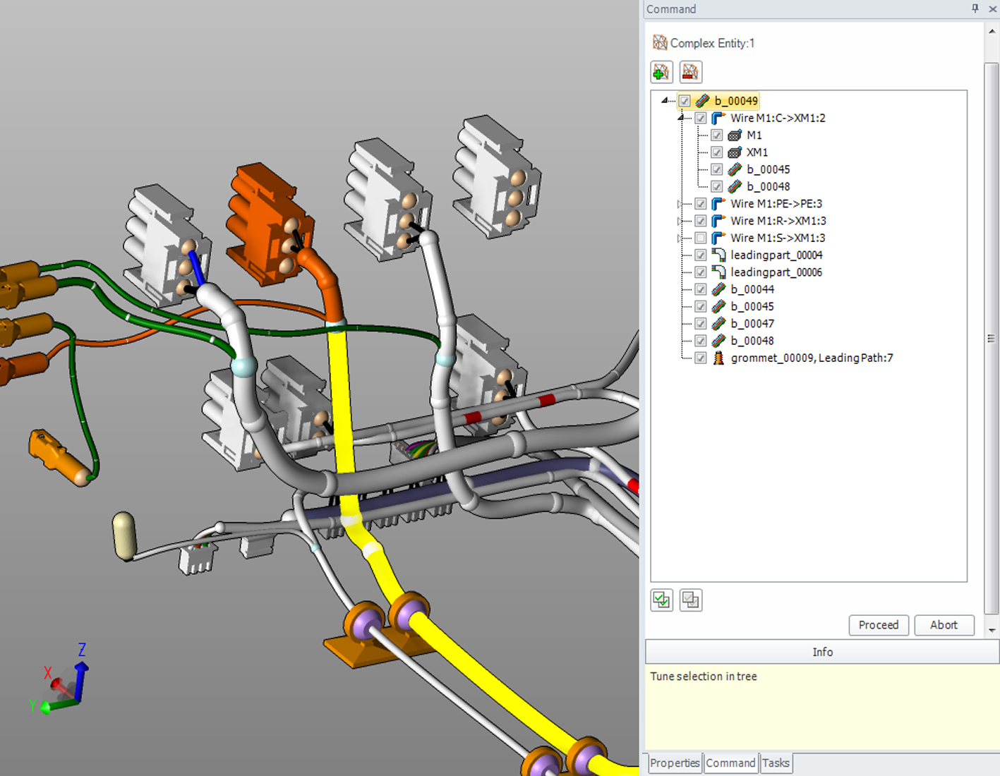The width and height of the screenshot is (1000, 776).
Task: Collapse the Wire M1:C->XM1:2 node
Action: click(680, 118)
